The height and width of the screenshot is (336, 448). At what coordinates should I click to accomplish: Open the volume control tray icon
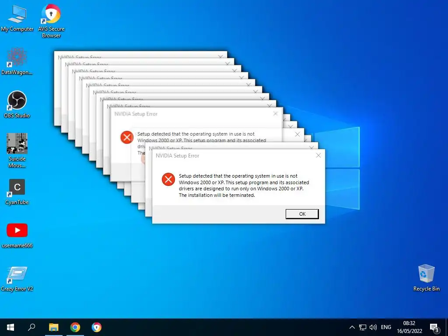coord(373,327)
